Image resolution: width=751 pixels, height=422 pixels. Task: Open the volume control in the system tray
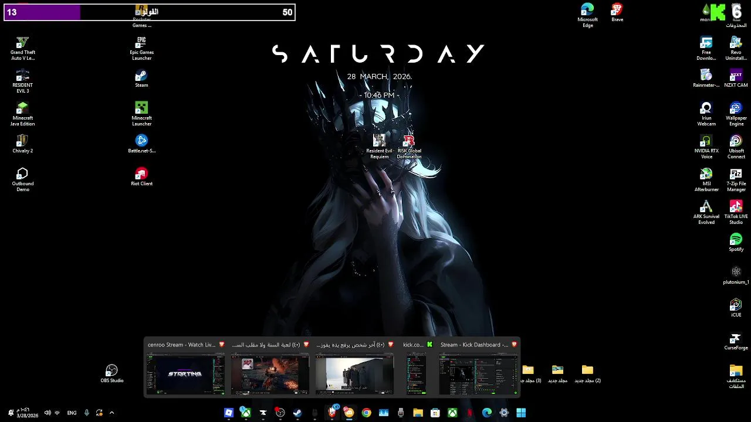[x=48, y=413]
